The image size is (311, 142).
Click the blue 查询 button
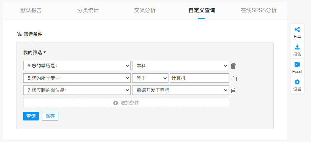[31, 116]
